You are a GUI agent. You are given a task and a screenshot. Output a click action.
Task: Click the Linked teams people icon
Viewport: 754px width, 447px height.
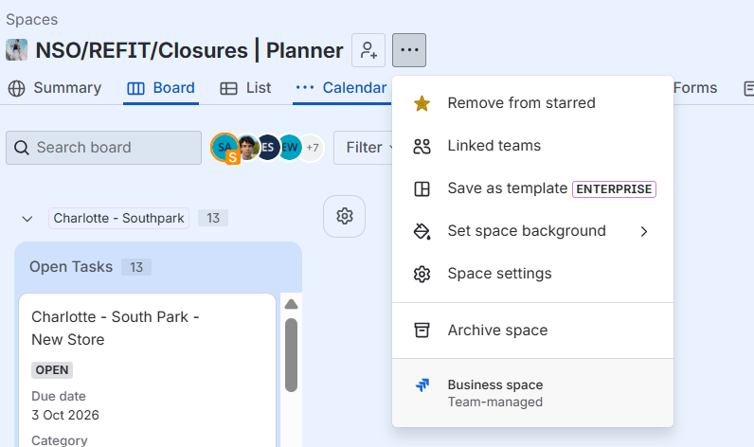click(422, 146)
